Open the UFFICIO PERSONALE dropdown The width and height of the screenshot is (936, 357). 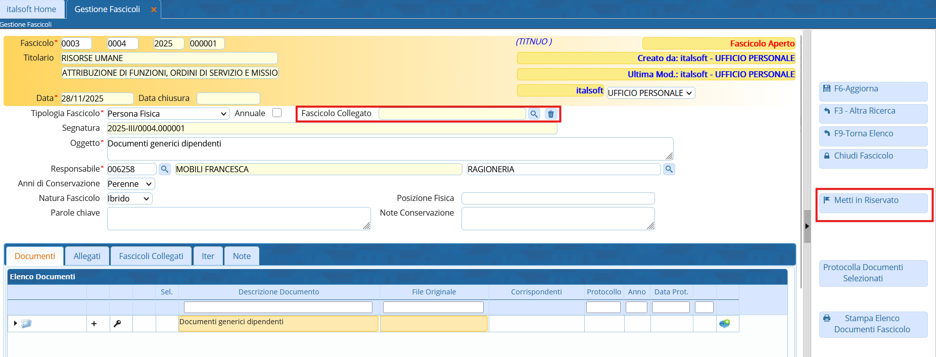650,93
